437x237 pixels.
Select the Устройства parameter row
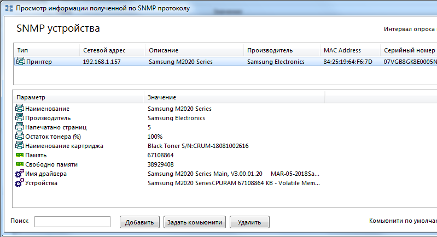(x=41, y=183)
